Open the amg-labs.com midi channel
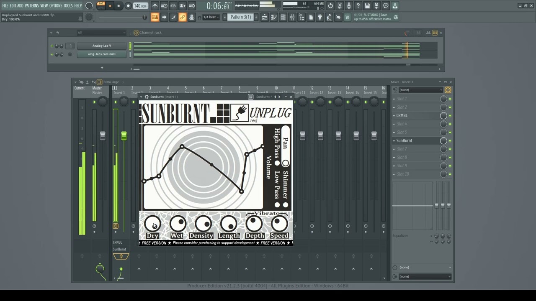536x301 pixels. pos(101,54)
